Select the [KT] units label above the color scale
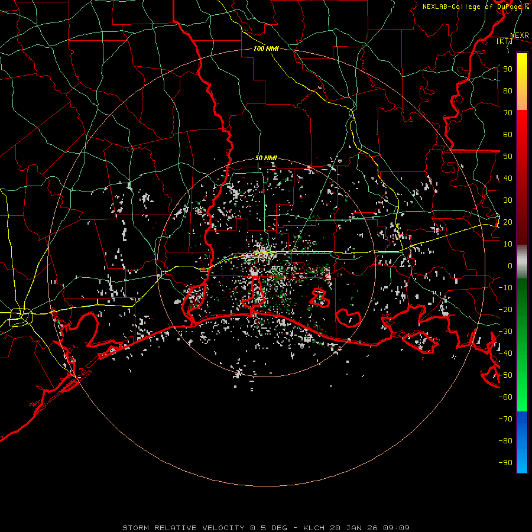 pos(505,41)
